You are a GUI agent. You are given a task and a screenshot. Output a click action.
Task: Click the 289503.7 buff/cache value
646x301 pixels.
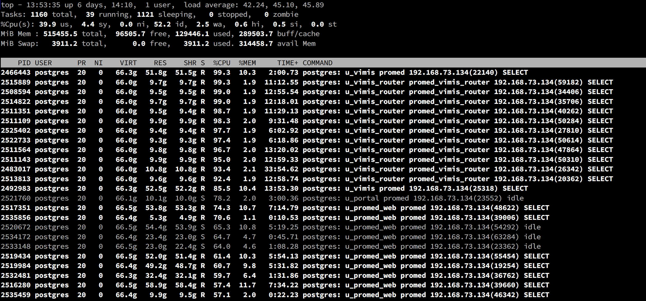point(256,34)
